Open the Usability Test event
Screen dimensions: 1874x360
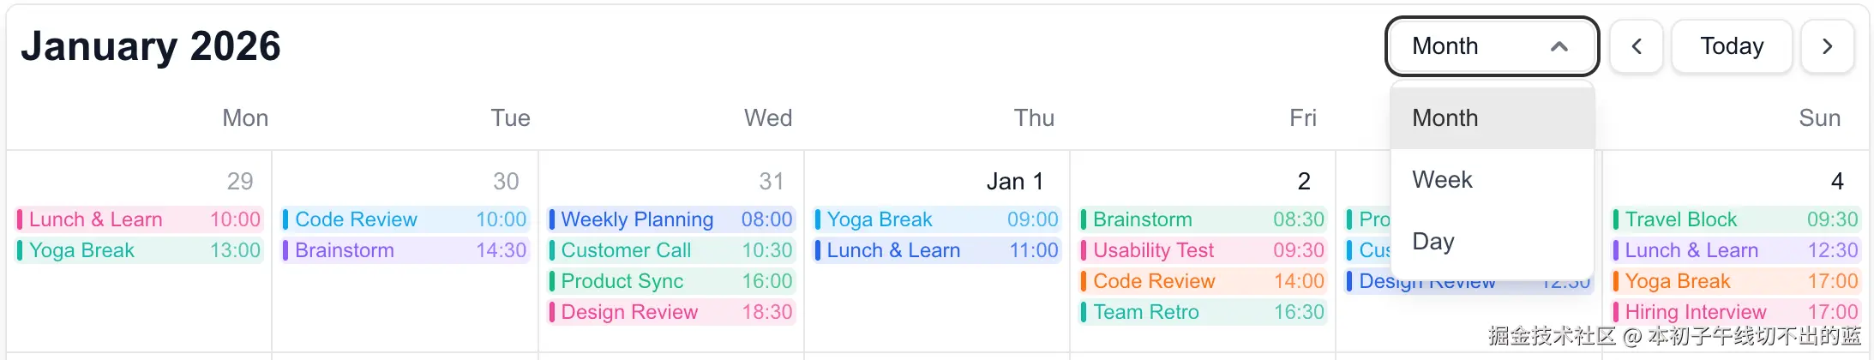1203,250
